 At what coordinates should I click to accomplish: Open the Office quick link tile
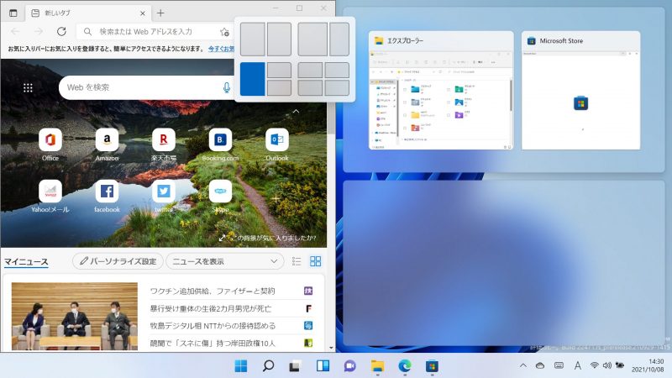pyautogui.click(x=50, y=140)
